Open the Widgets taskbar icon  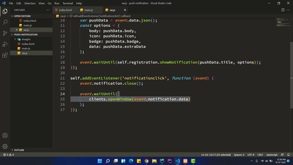pos(123,161)
